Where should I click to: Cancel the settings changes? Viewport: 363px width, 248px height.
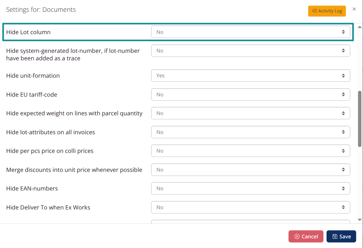pos(306,237)
